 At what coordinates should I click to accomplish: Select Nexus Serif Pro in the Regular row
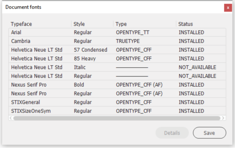click(x=29, y=93)
